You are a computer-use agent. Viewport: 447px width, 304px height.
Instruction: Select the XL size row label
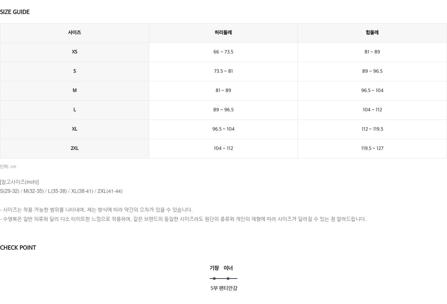[x=74, y=129]
